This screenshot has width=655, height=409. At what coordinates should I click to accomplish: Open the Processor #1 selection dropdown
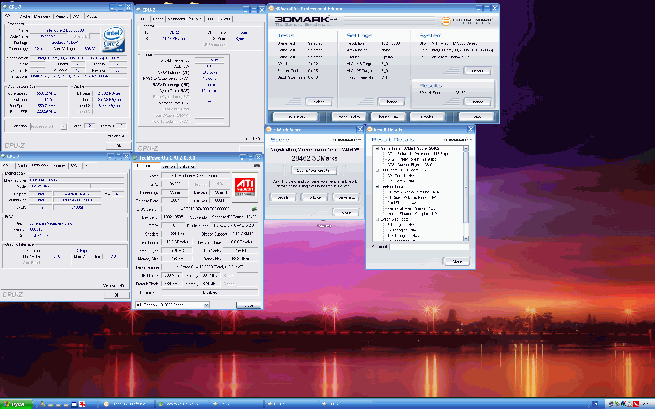[63, 126]
